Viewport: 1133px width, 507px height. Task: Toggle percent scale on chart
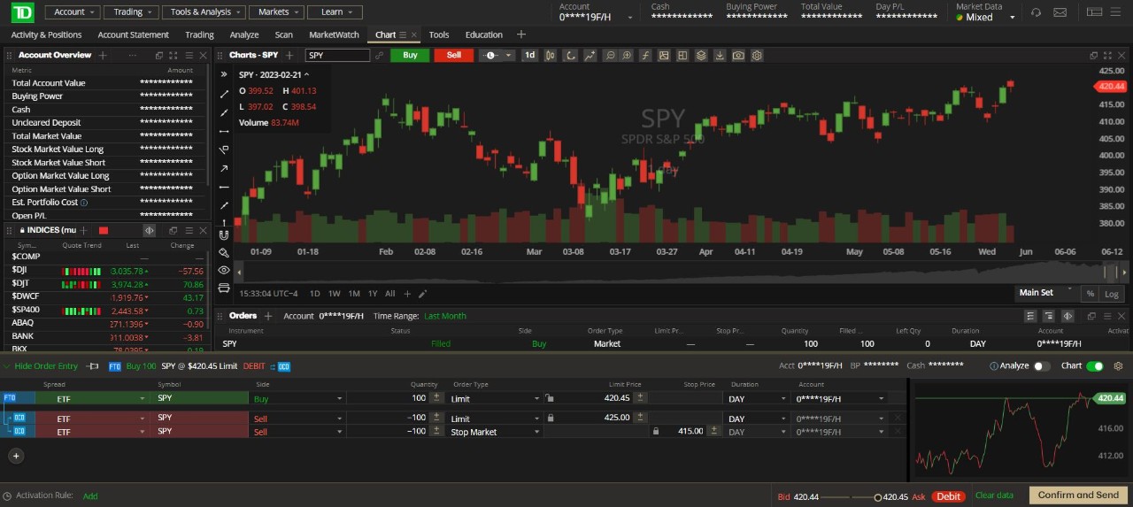click(x=1091, y=294)
